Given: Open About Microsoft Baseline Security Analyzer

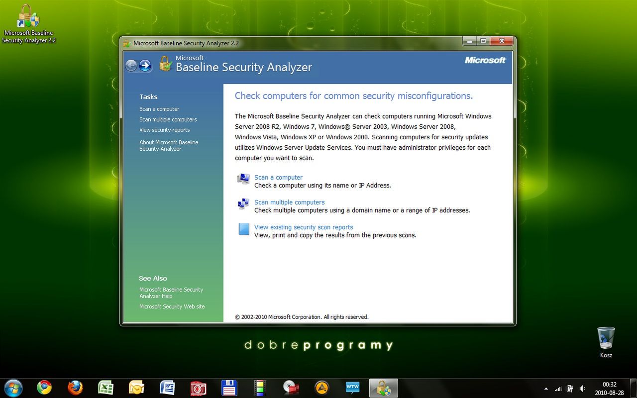Looking at the screenshot, I should click(x=169, y=145).
